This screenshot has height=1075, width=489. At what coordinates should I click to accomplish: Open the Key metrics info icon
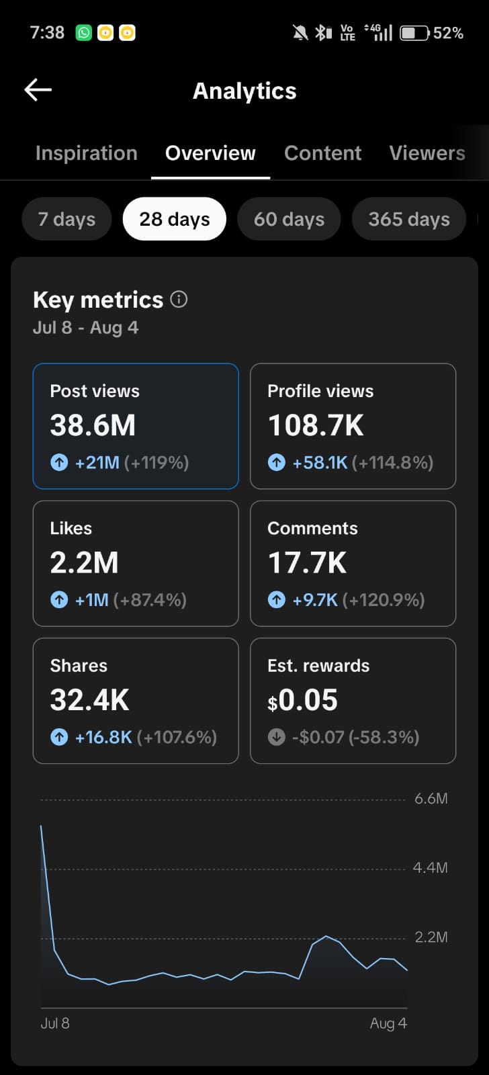(179, 299)
